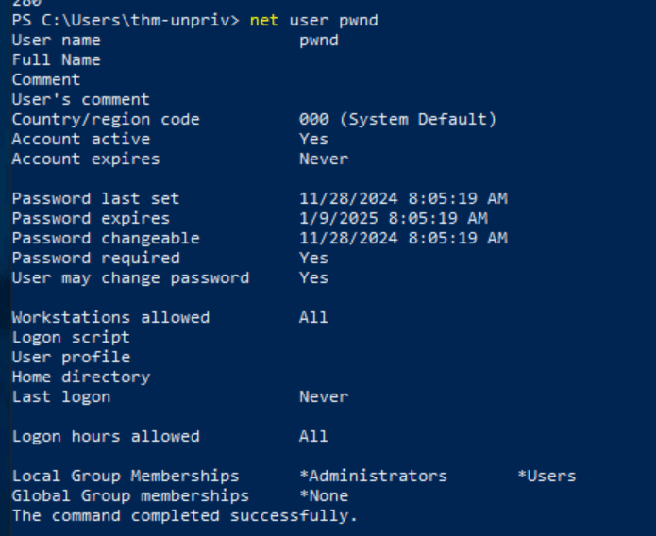This screenshot has width=656, height=536.
Task: Click the 'Yes' value beside Account active
Action: [x=313, y=140]
